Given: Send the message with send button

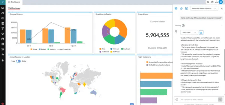Looking at the screenshot, I should point(220,100).
